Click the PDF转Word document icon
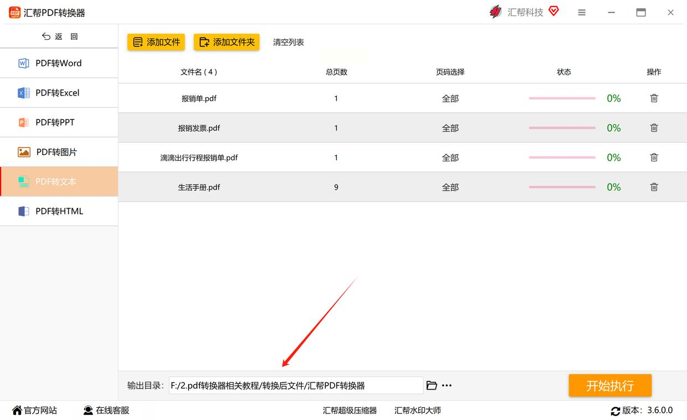 (24, 63)
